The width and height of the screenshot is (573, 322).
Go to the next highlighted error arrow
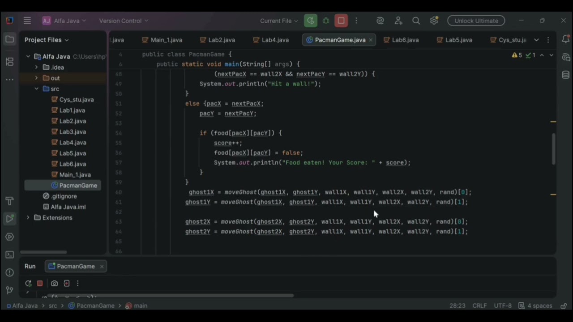coord(551,55)
